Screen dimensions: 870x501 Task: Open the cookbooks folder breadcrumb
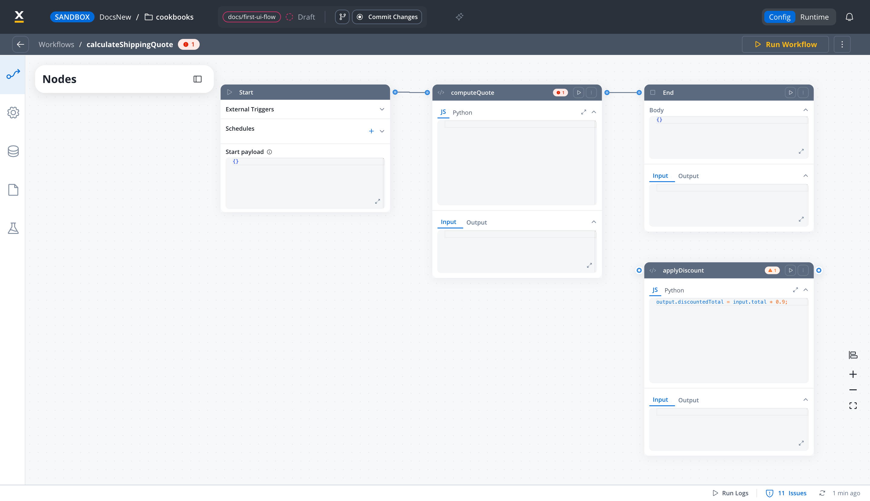click(x=169, y=17)
